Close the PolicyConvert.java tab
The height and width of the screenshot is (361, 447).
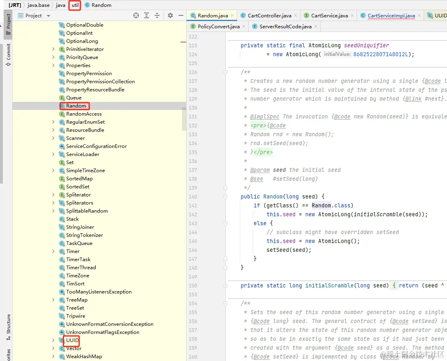[x=244, y=27]
